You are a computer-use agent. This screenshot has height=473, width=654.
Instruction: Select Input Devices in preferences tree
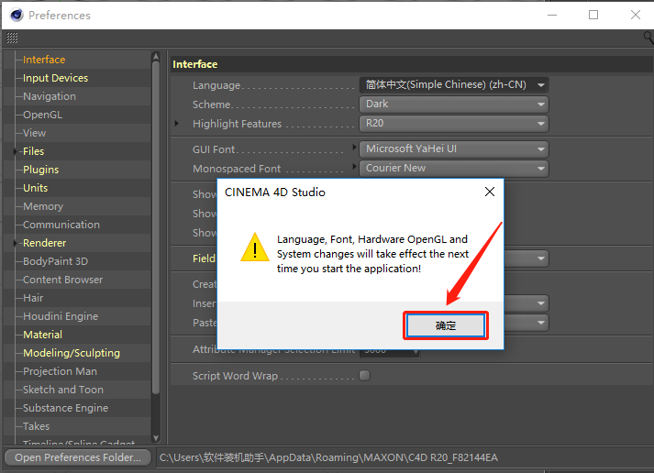[x=55, y=78]
